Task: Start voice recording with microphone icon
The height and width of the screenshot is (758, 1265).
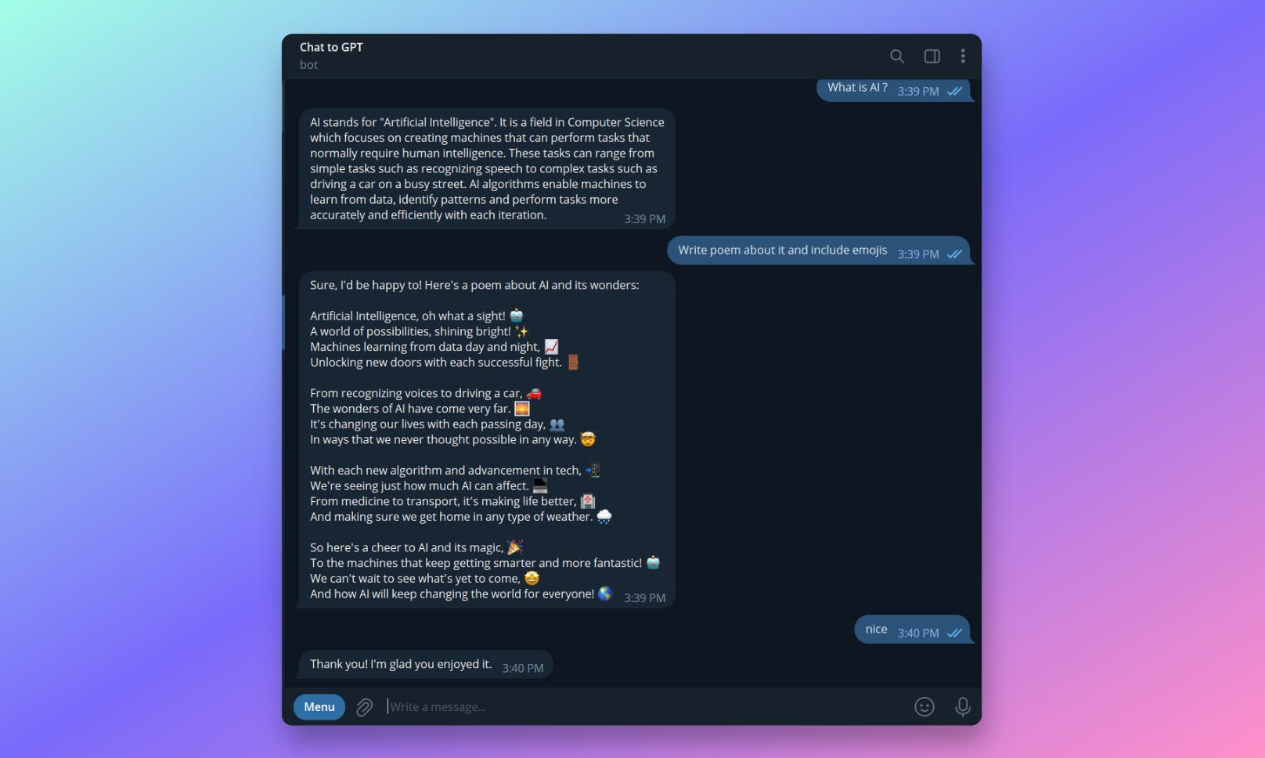Action: point(963,707)
